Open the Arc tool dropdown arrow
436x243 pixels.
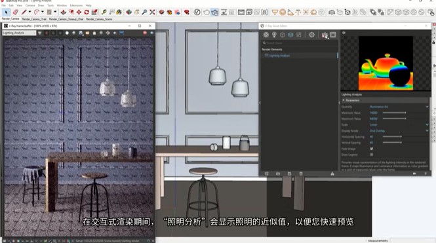click(42, 12)
